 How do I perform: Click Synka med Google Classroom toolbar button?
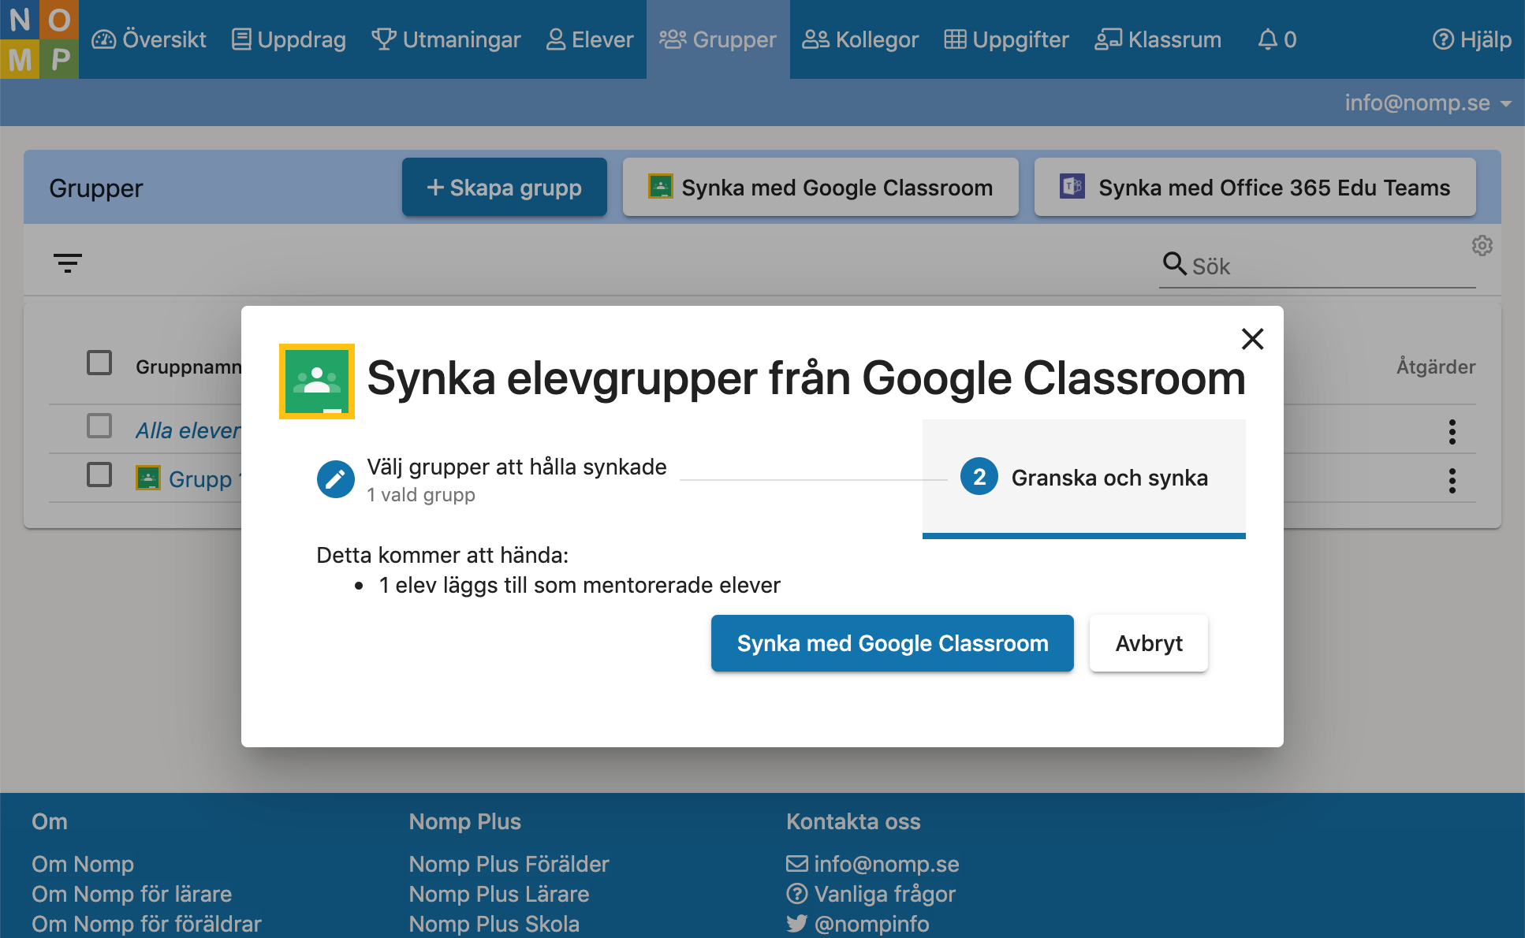click(821, 188)
